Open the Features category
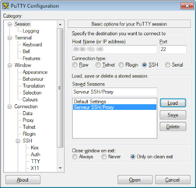Screen dimensions: 196x188 (x=31, y=58)
